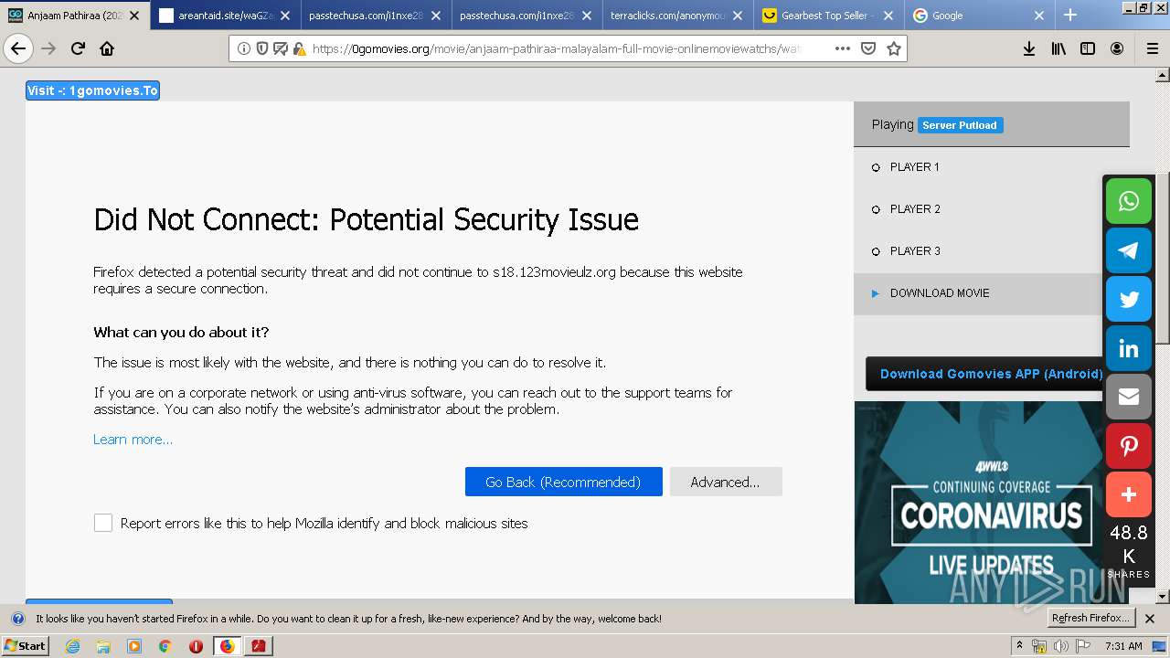1170x658 pixels.
Task: Share on Pinterest icon
Action: [x=1129, y=446]
